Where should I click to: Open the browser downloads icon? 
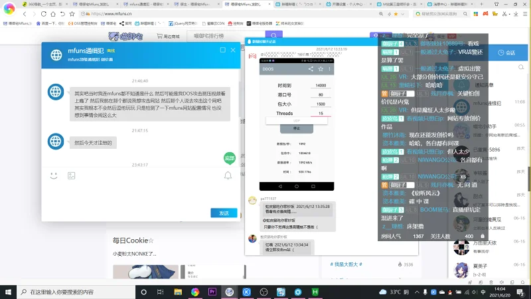(516, 14)
